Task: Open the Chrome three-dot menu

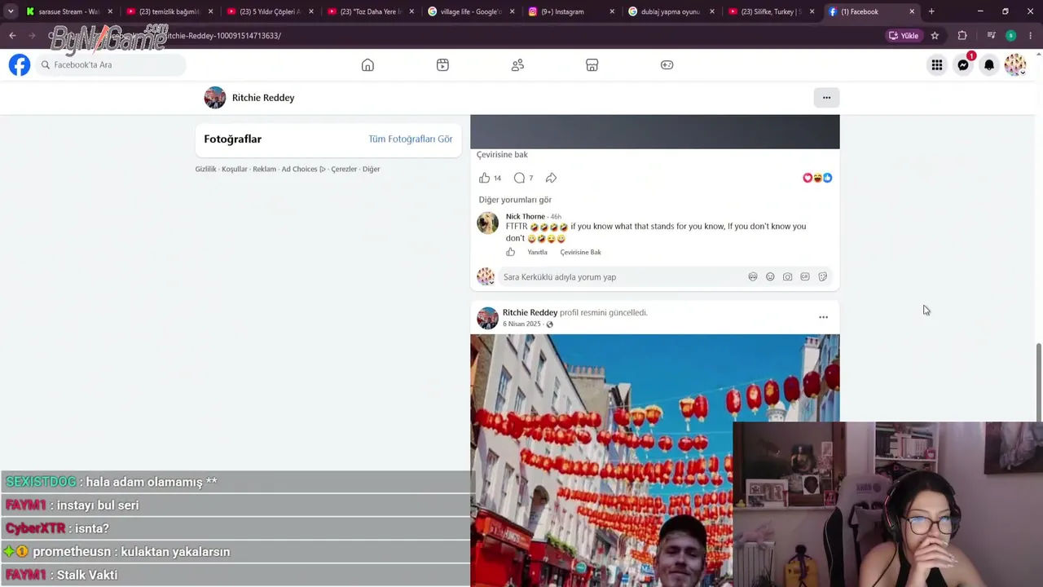Action: click(1031, 36)
